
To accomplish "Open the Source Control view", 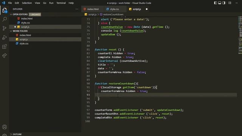I will (5, 28).
